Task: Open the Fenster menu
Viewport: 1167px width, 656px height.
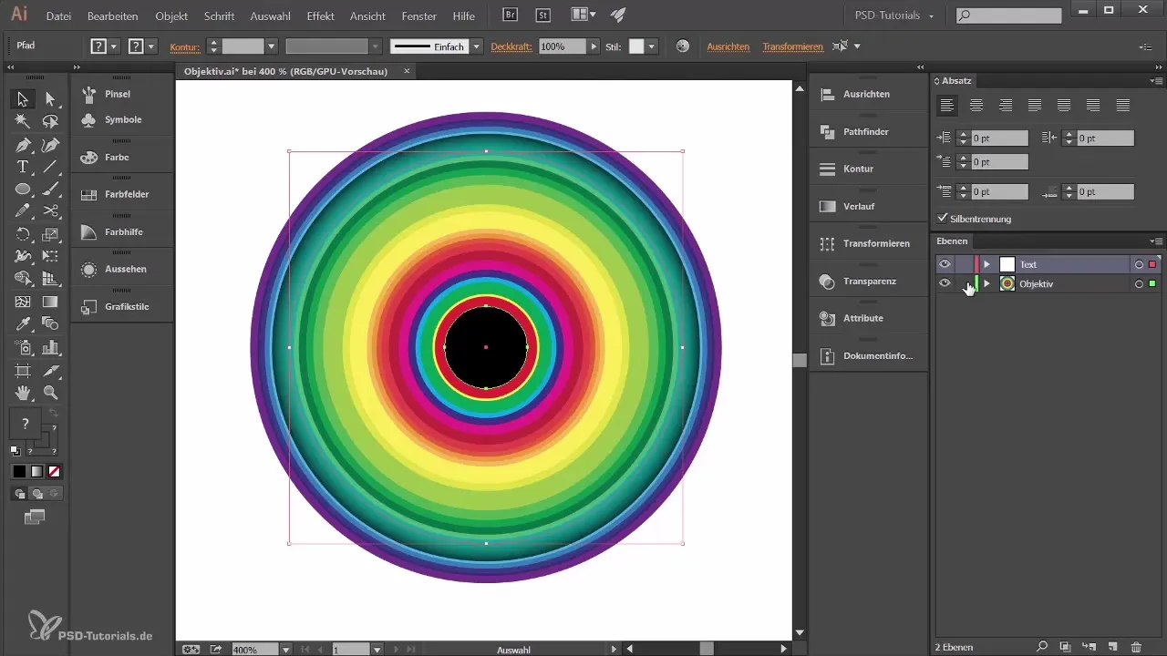Action: [x=419, y=16]
